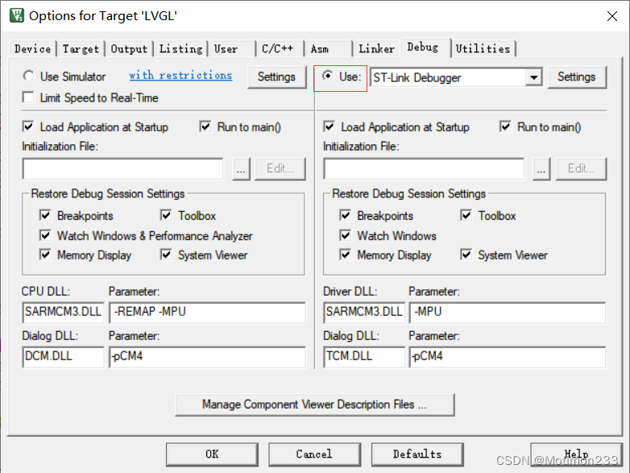Screen dimensions: 630x473
Task: Click Driver DLL field SARMCM3.DLL
Action: (364, 313)
